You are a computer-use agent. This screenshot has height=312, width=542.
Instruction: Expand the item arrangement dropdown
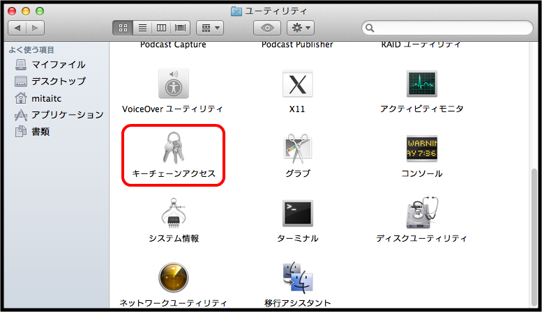point(209,28)
